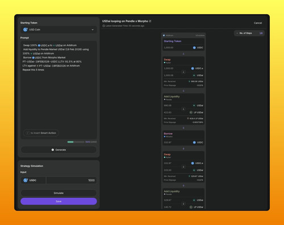Screen dimensions: 284x225
Task: Click the down arrow connector below Starting Token card
Action: (183, 54)
